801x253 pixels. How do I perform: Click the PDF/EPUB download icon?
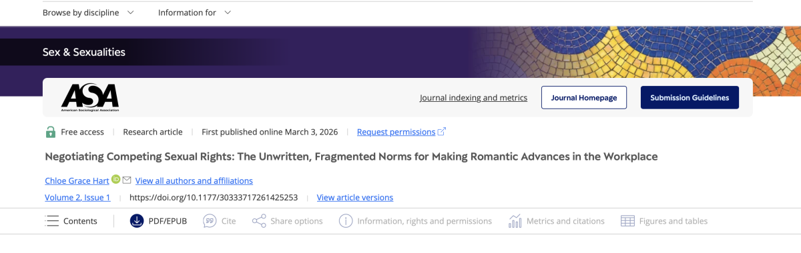tap(137, 221)
